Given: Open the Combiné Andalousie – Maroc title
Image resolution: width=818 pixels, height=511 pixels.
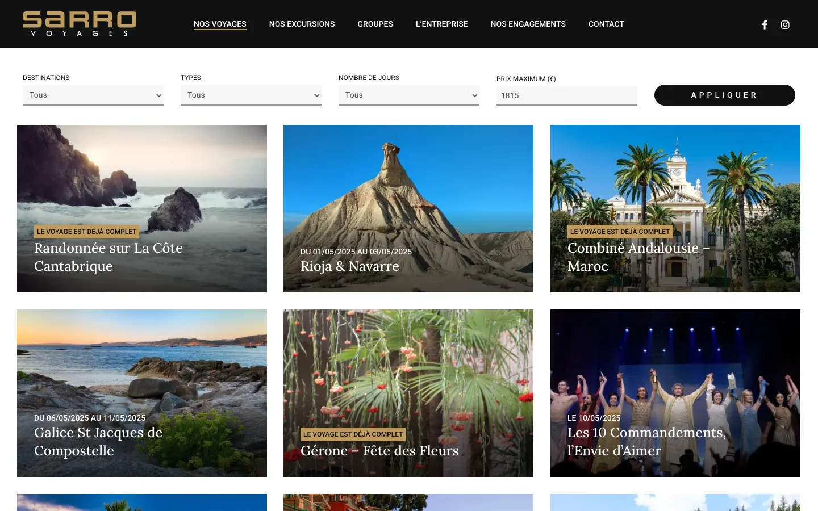Looking at the screenshot, I should [638, 257].
